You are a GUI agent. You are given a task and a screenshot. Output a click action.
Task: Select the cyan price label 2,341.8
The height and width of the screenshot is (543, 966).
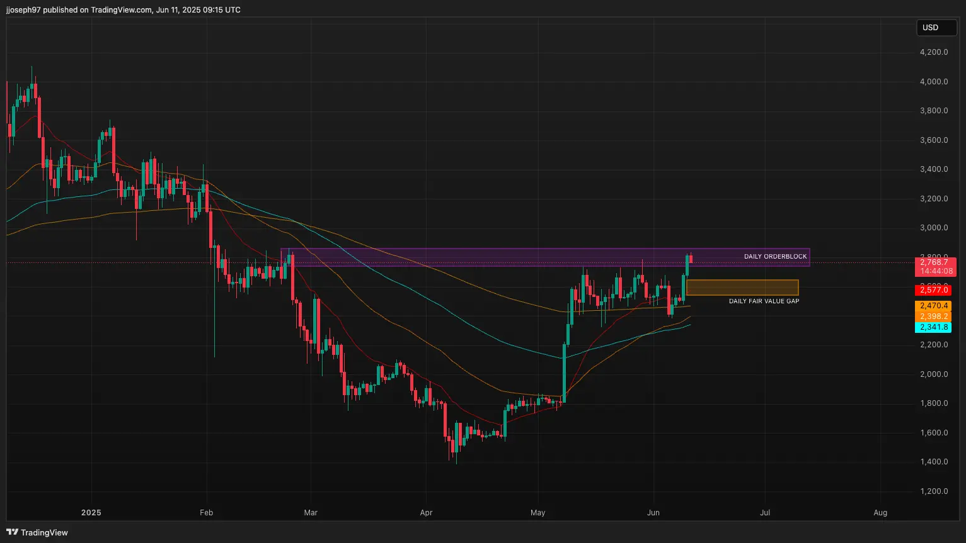point(935,327)
